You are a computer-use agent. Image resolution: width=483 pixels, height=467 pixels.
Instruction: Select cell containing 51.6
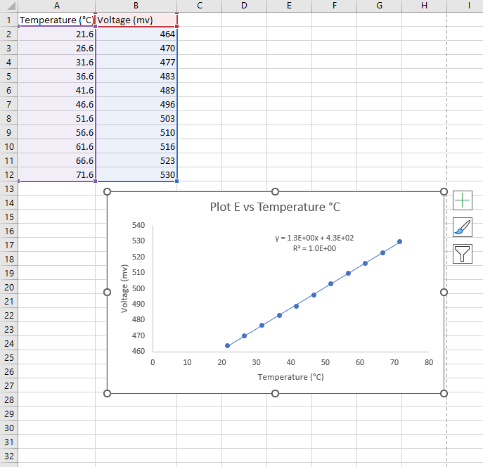57,118
